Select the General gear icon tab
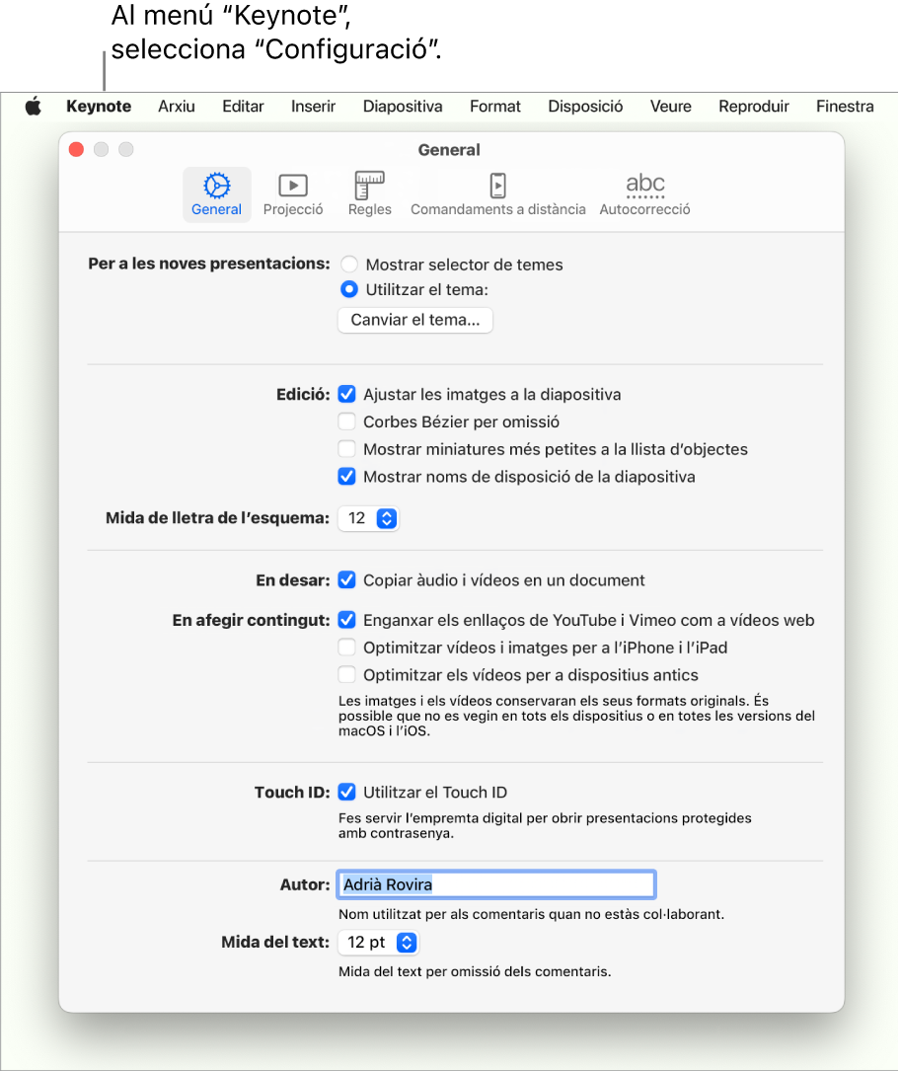900x1071 pixels. pyautogui.click(x=216, y=194)
